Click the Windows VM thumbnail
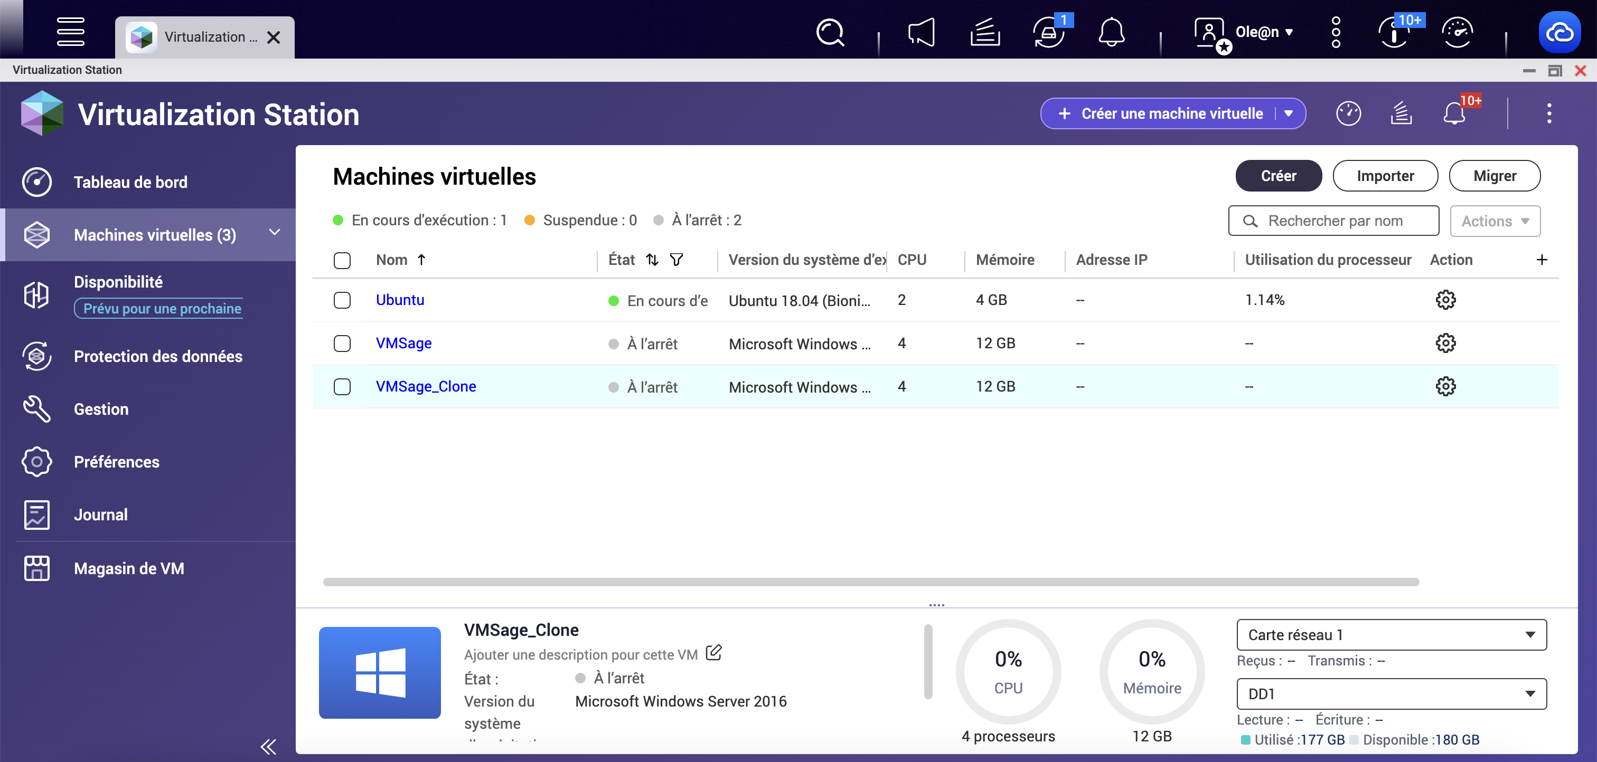 pos(379,673)
